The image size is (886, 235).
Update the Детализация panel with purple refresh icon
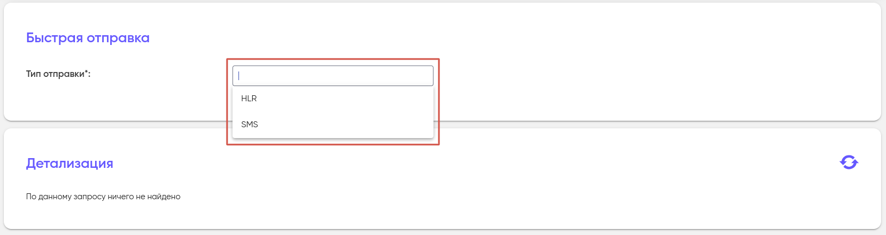tap(849, 162)
